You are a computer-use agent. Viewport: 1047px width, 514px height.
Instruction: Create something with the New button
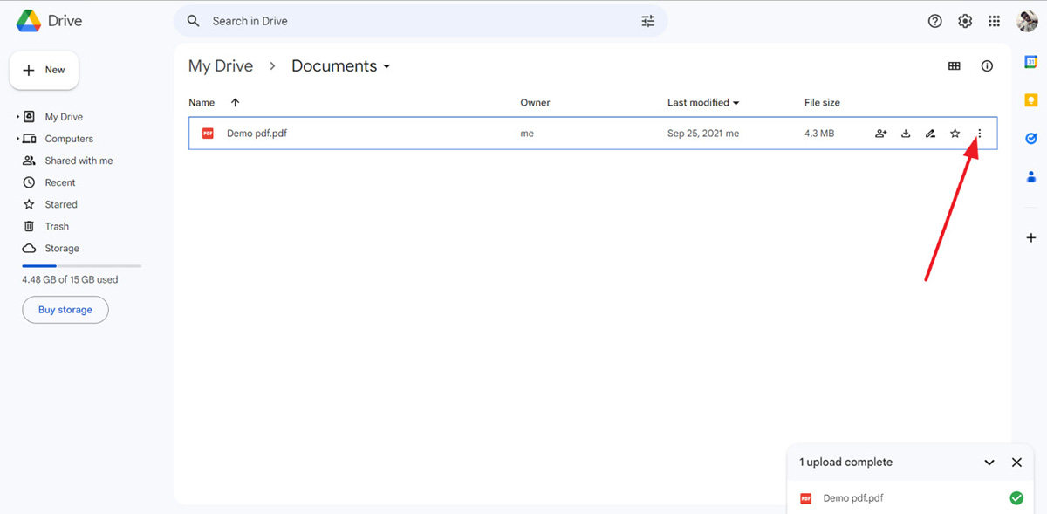tap(44, 70)
